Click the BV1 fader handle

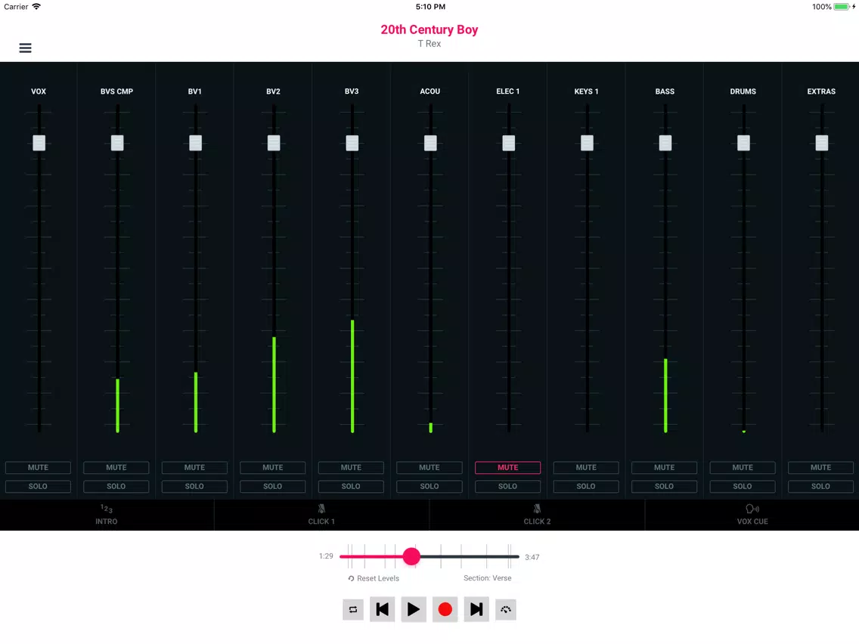click(196, 143)
